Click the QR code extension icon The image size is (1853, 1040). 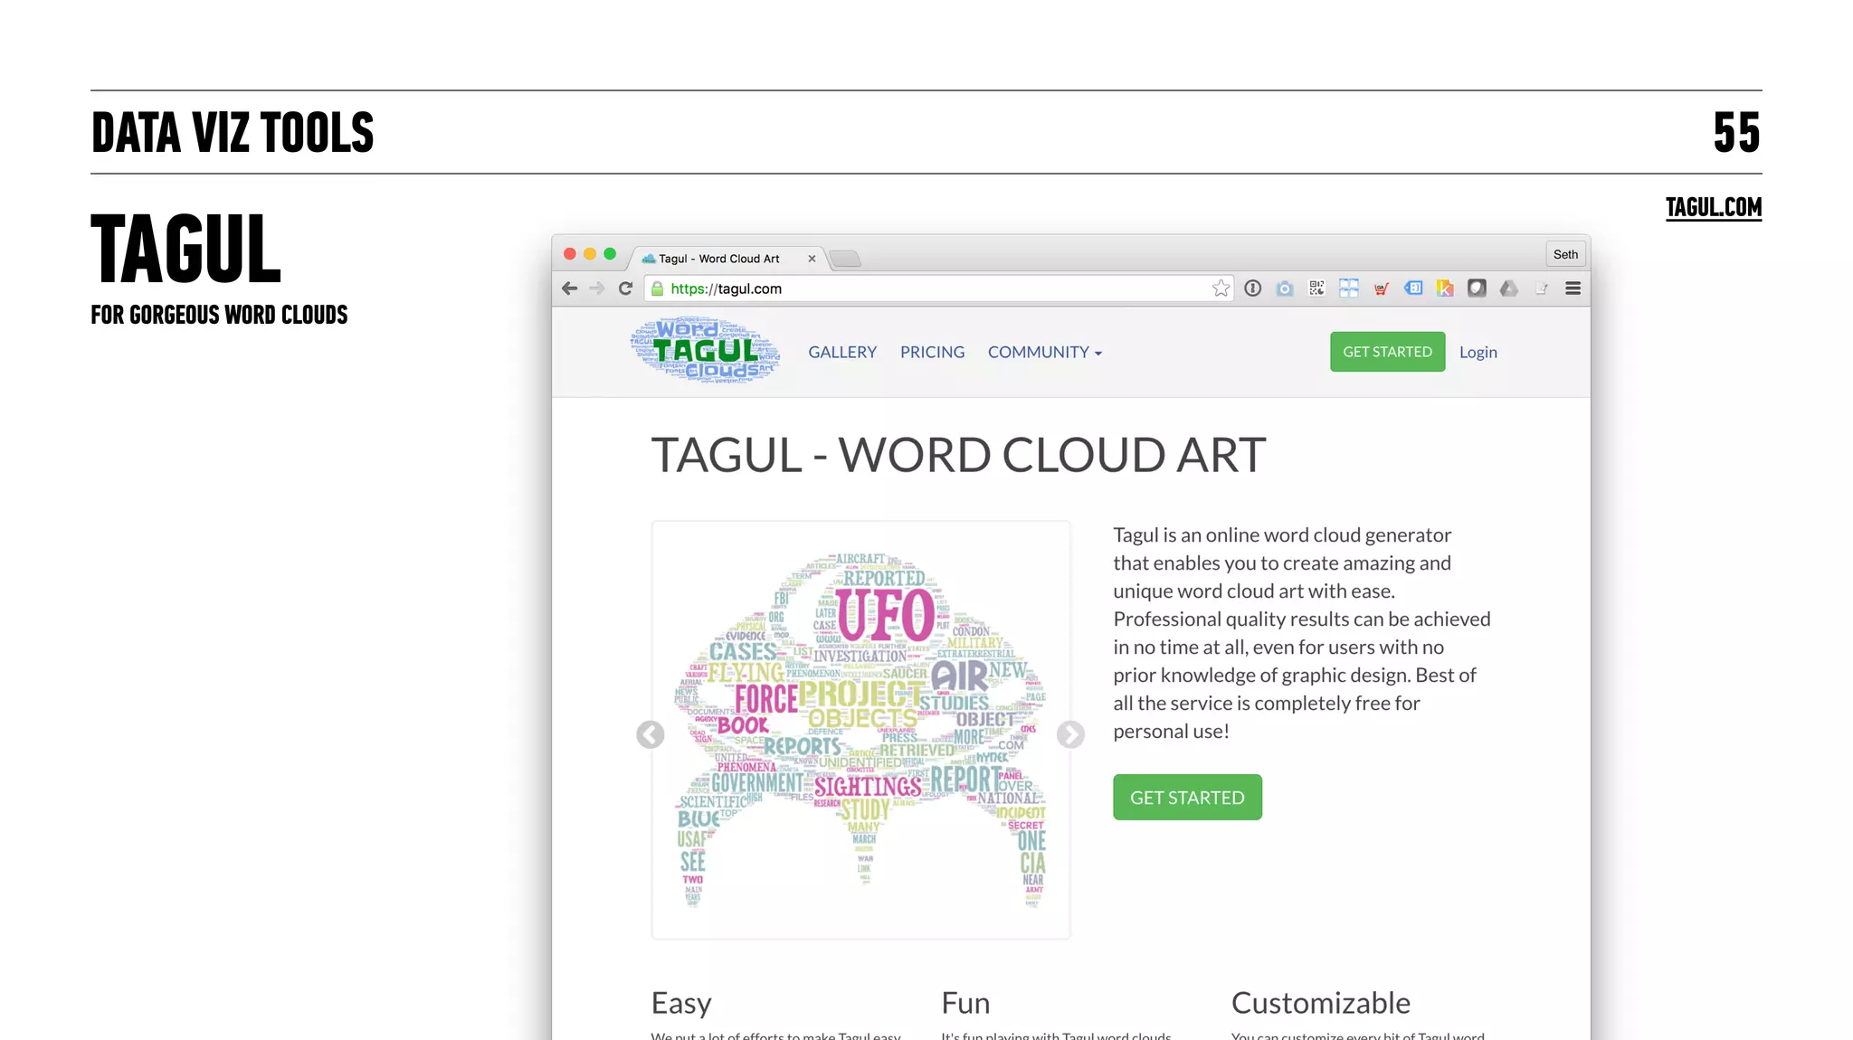point(1316,288)
